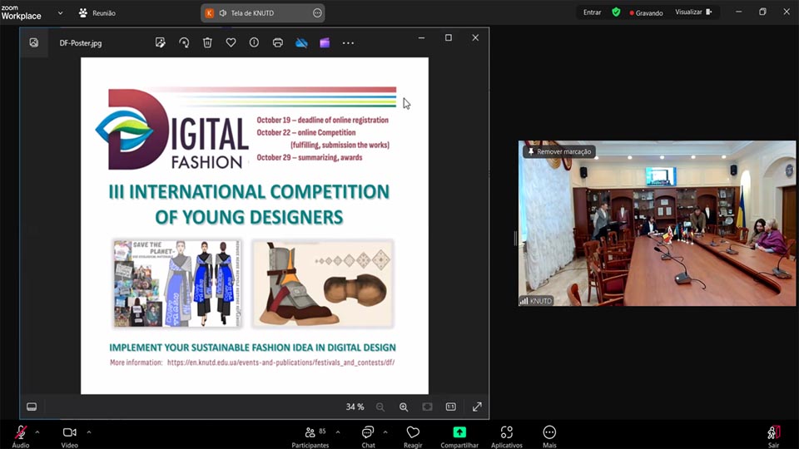Click the actual size 1:1 icon
The image size is (799, 449).
pos(451,407)
